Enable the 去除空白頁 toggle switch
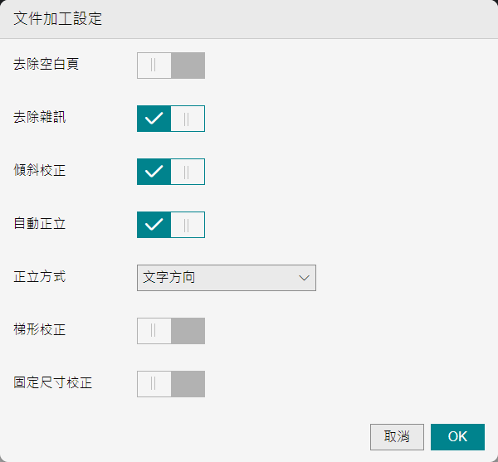This screenshot has width=498, height=462. point(170,66)
